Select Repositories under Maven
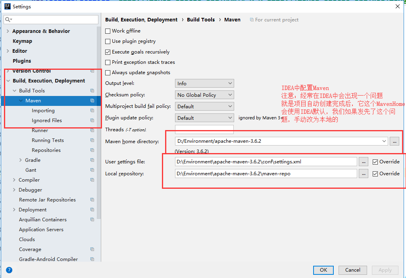Image resolution: width=406 pixels, height=278 pixels. coord(46,150)
